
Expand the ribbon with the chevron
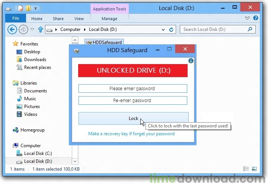coord(247,18)
